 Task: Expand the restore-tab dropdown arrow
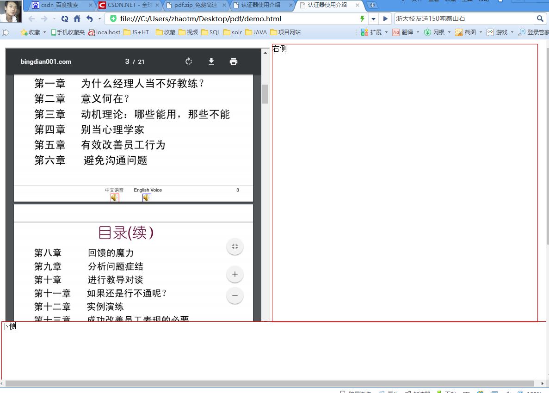[x=100, y=18]
